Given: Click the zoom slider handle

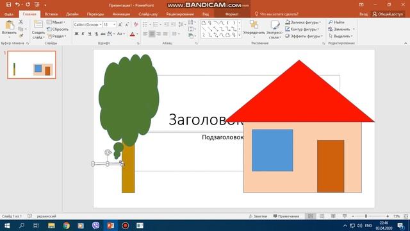Looking at the screenshot, I should coord(366,216).
